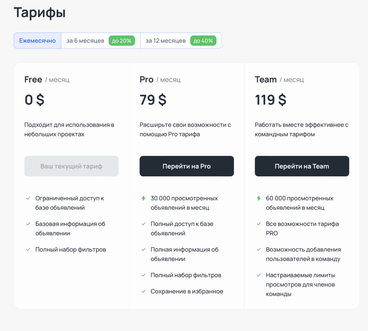This screenshot has width=368, height=331.
Task: Click the checkmark beside 'Полная информация об объявлении'
Action: click(143, 249)
